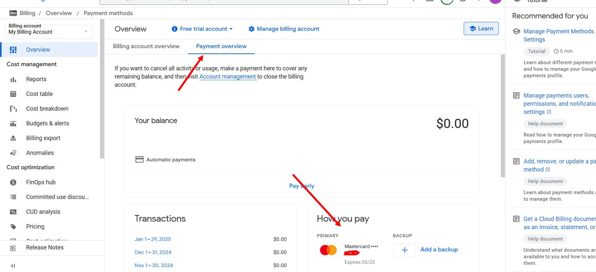Click the Learn button
Screen dimensions: 596x272
481,29
